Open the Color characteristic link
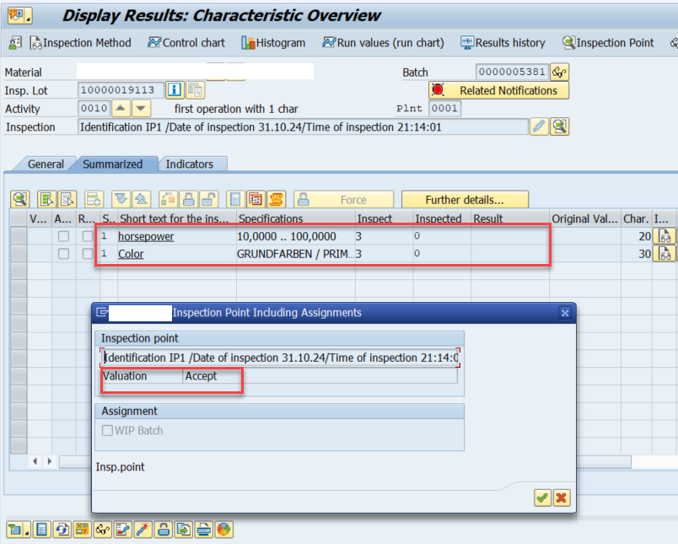This screenshot has width=678, height=544. [x=131, y=254]
